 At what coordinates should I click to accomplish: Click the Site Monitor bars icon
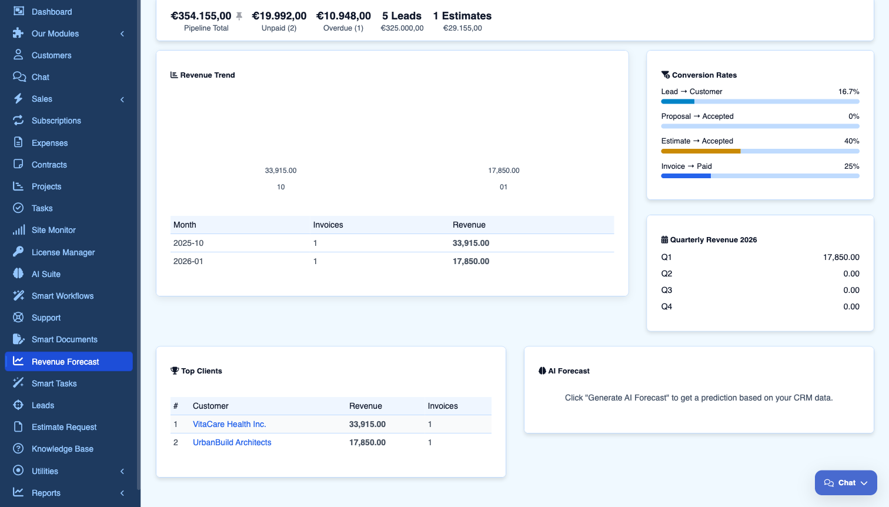(x=19, y=230)
